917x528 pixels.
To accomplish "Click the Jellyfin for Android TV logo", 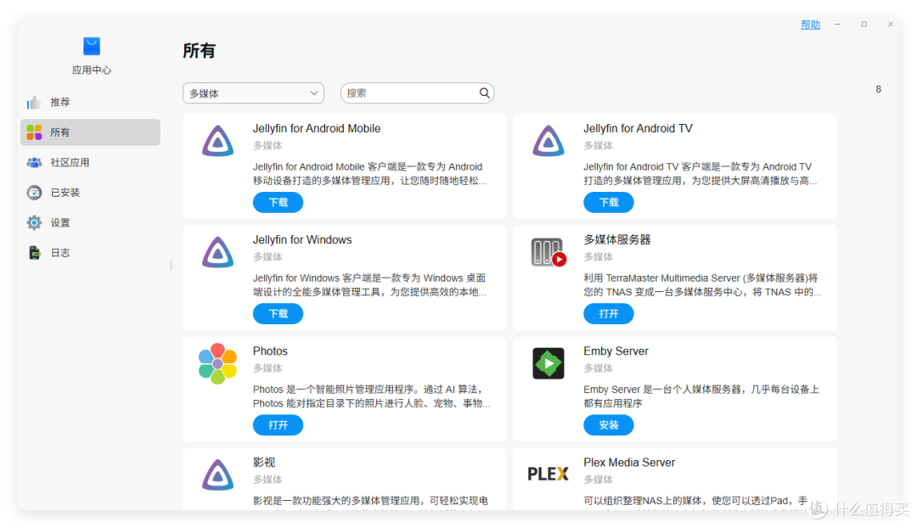I will tap(549, 141).
